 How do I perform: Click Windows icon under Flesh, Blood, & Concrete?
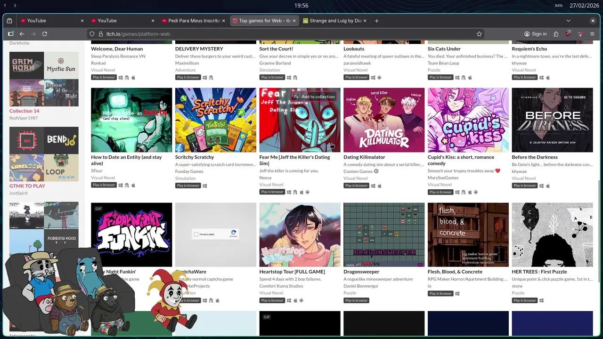tap(457, 293)
